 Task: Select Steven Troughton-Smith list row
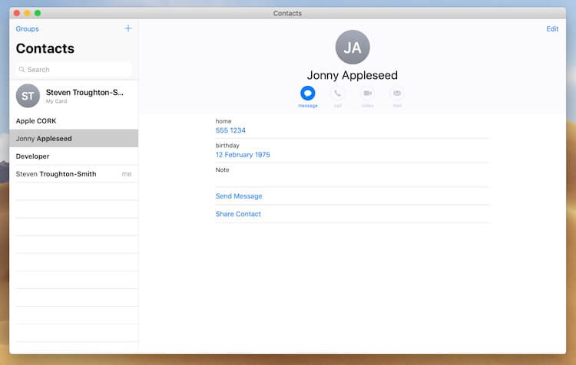(74, 174)
